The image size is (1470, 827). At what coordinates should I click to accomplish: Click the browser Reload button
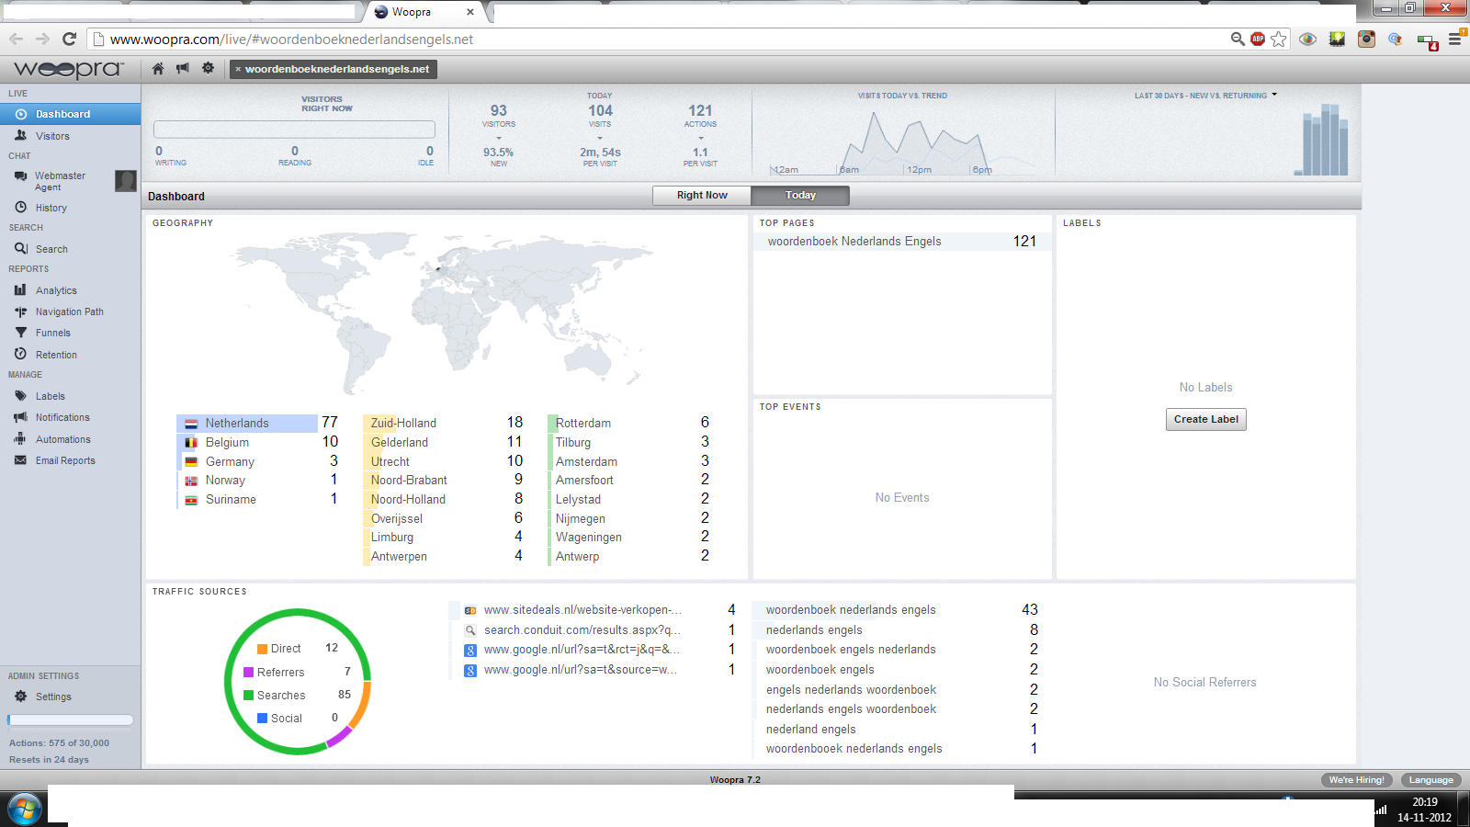(69, 39)
